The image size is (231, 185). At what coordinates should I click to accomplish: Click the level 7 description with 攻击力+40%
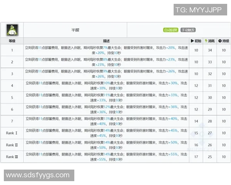pyautogui.click(x=106, y=121)
